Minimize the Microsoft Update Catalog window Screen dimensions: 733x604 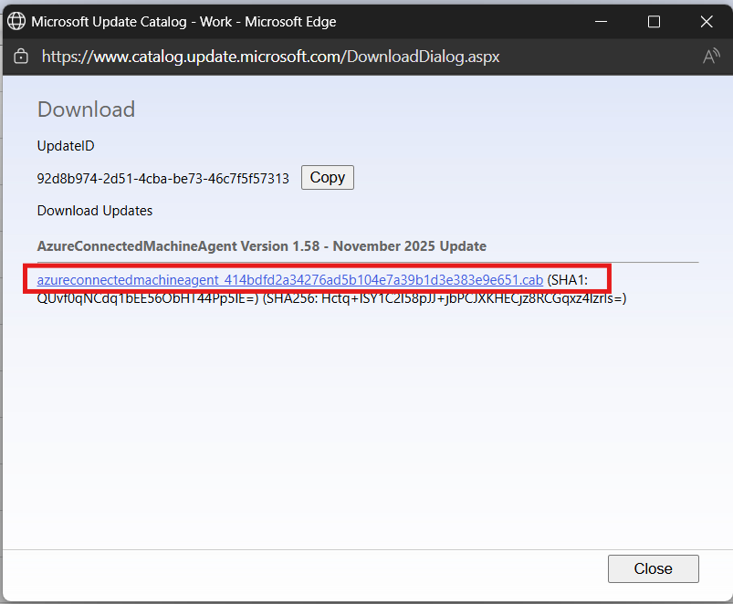click(x=602, y=22)
